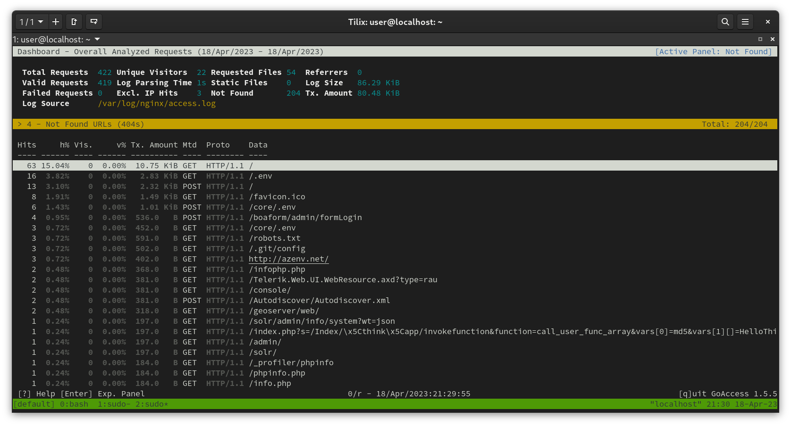The width and height of the screenshot is (791, 426).
Task: Click the Hits column header
Action: point(27,145)
